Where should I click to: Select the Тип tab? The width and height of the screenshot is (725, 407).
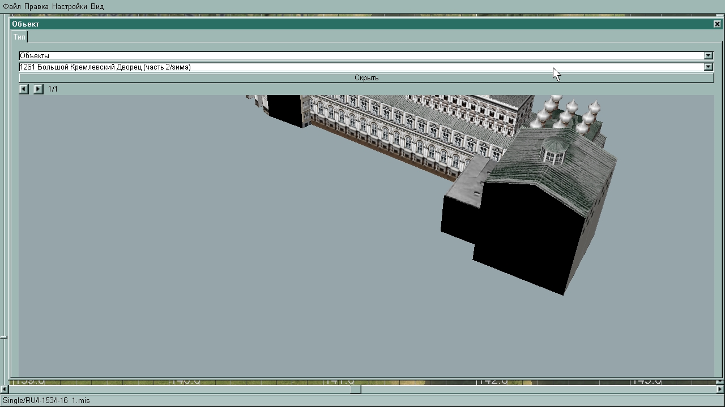pos(19,37)
